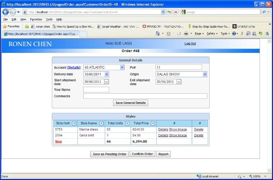This screenshot has width=273, height=180.
Task: Select the Order.aspx browser tab
Action: (41, 34)
